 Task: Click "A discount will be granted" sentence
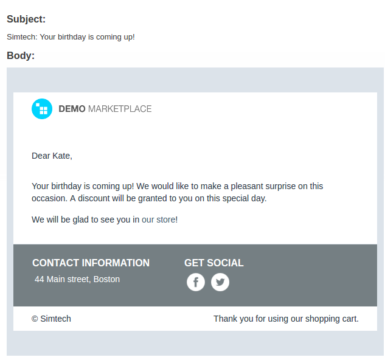[168, 198]
